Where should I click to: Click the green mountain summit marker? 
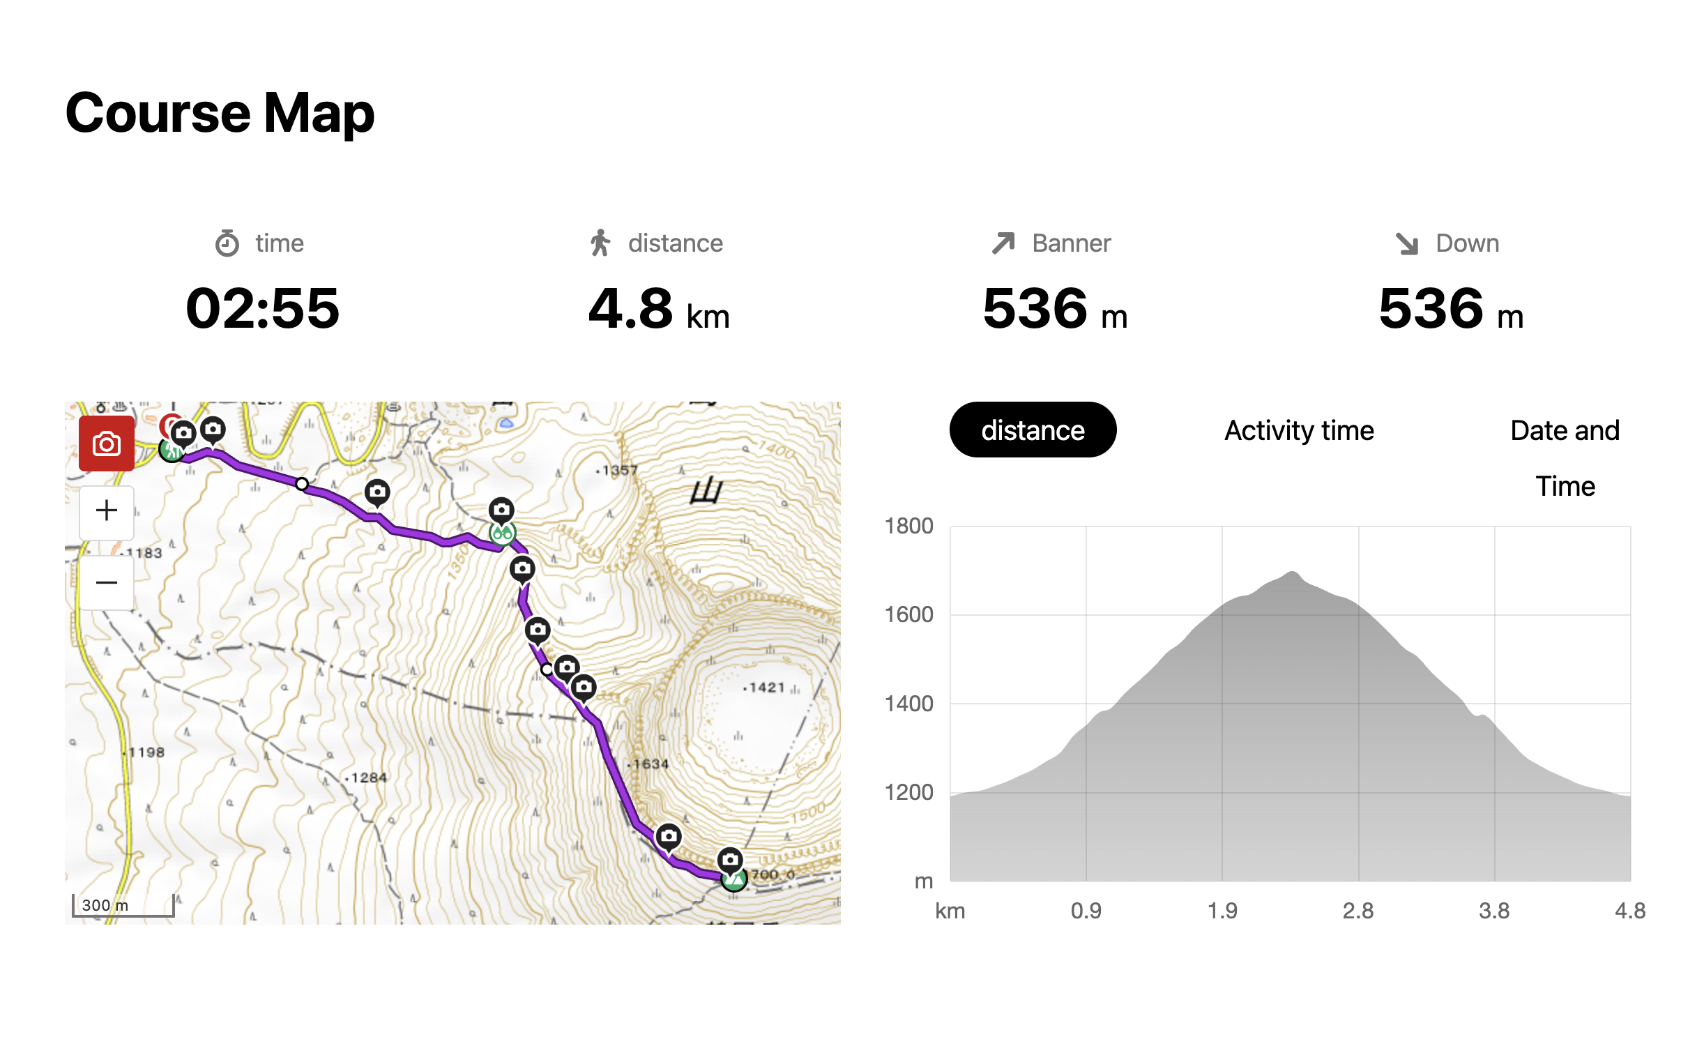[734, 880]
